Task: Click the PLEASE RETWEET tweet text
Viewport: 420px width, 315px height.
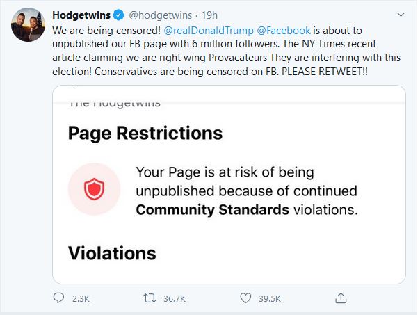Action: coord(325,72)
